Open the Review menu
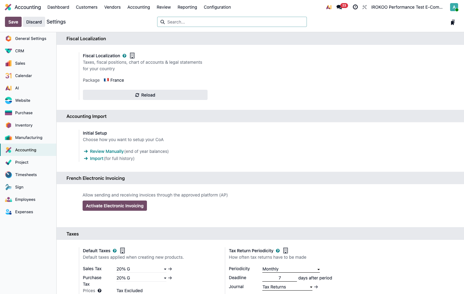The image size is (464, 294). [164, 7]
